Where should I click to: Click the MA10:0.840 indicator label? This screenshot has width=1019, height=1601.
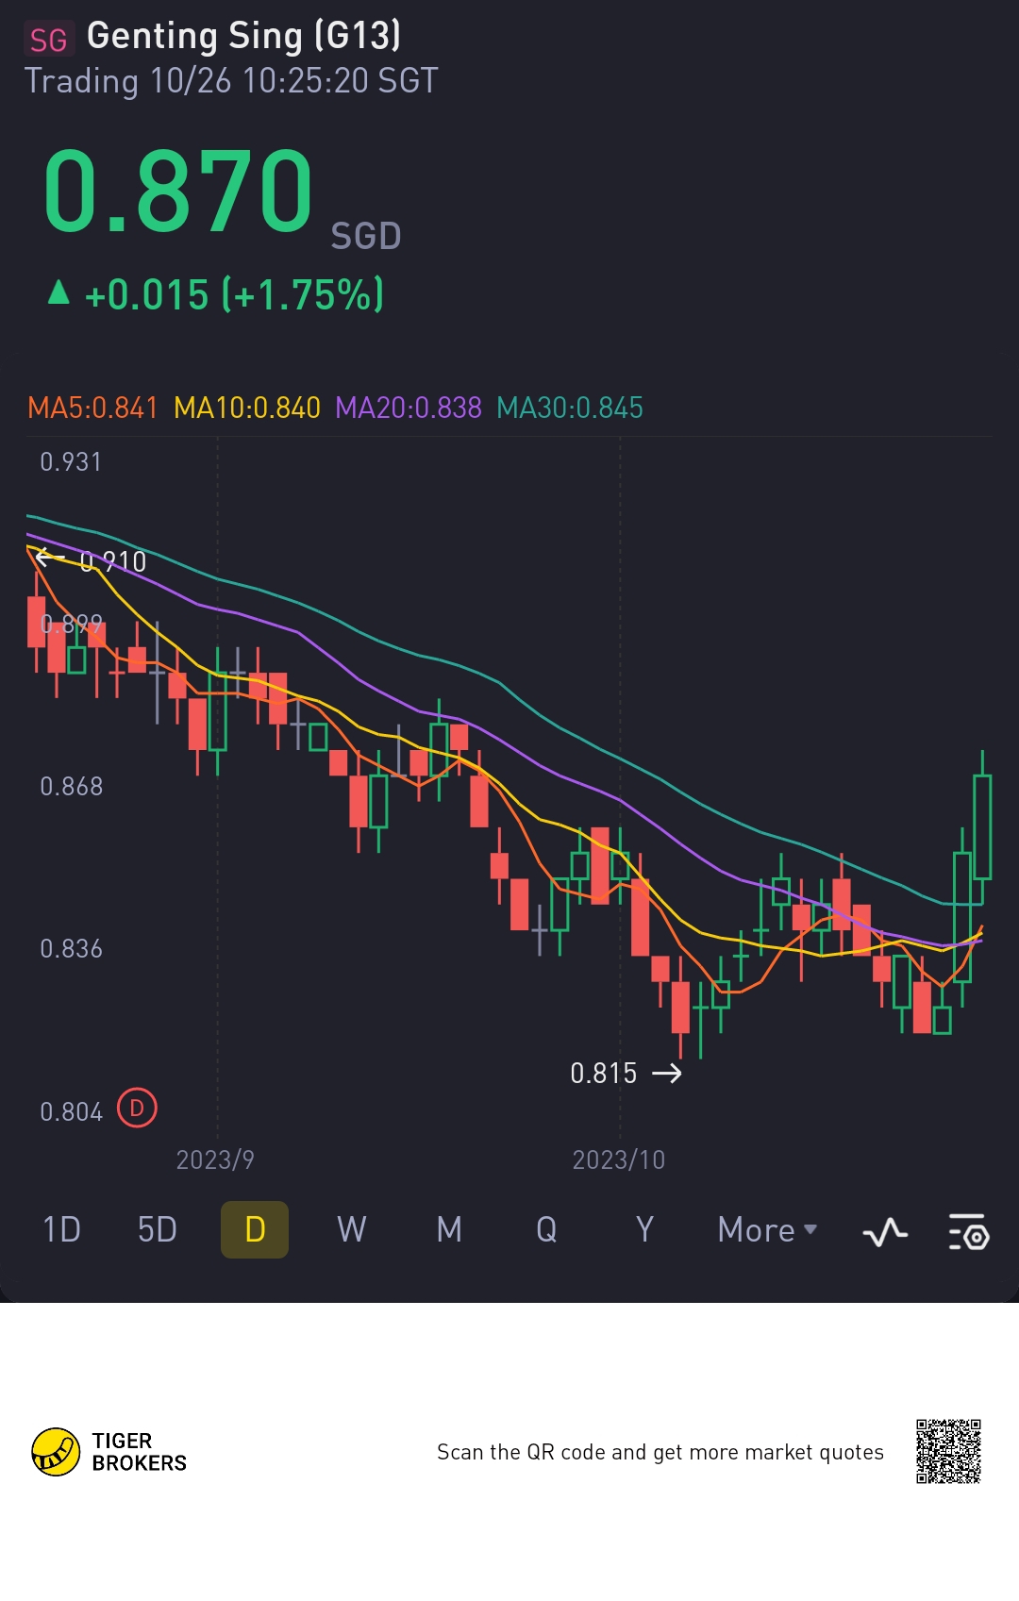(247, 408)
